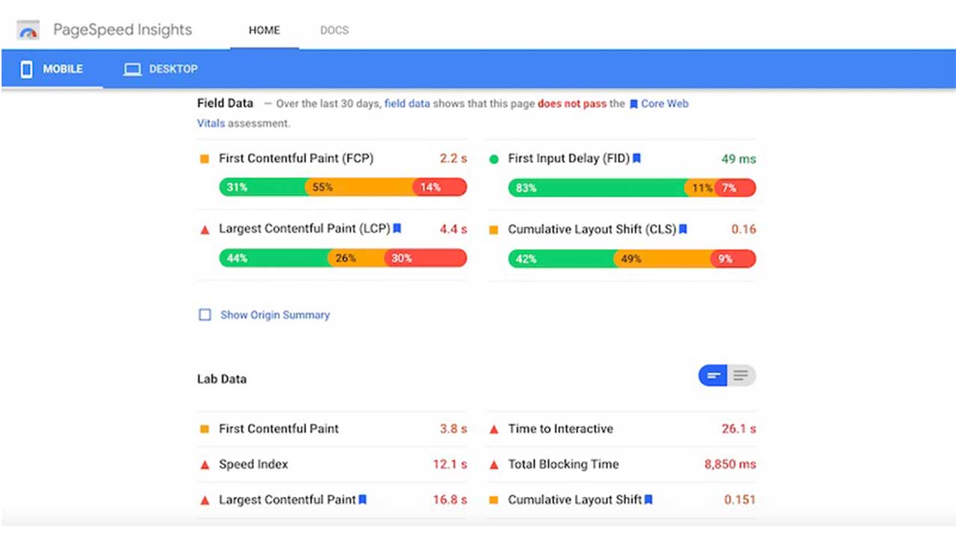Open the DOCS tab
This screenshot has height=538, width=956.
pyautogui.click(x=335, y=31)
